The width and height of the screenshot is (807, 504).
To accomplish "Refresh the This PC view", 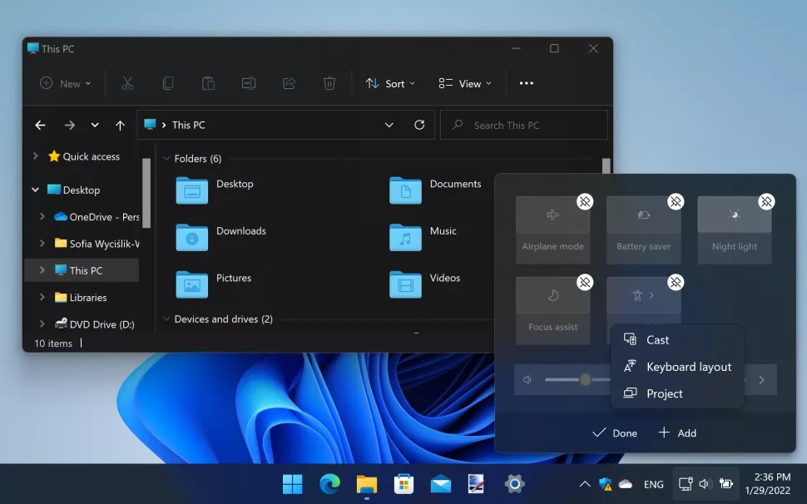I will pos(419,125).
